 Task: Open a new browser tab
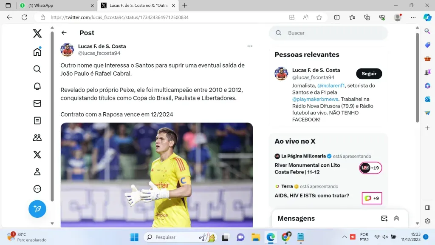185,5
